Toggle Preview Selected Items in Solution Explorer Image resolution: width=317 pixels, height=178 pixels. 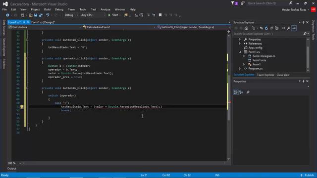pos(294,28)
